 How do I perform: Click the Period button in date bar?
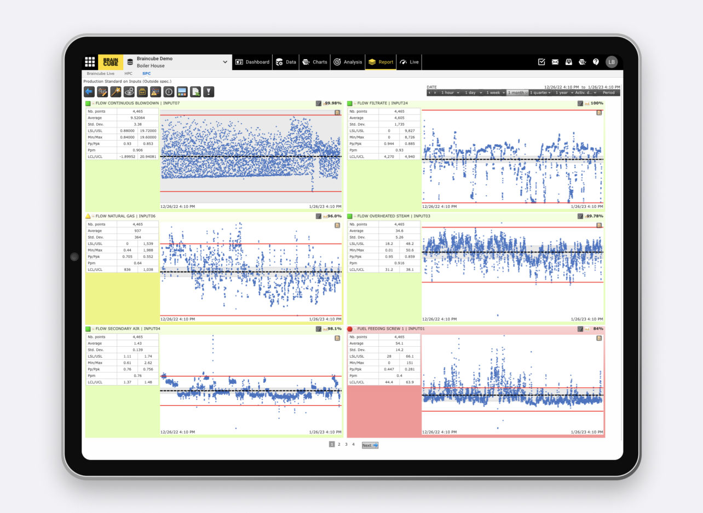point(608,93)
